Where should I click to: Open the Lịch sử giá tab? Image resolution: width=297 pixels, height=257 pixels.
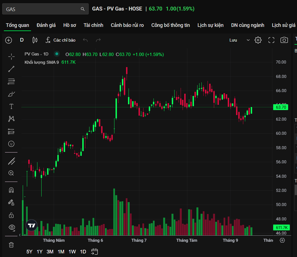point(283,25)
